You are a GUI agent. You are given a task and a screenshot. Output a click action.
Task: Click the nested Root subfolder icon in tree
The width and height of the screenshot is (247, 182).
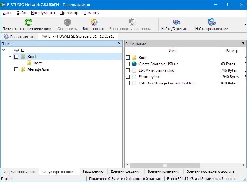(x=29, y=63)
